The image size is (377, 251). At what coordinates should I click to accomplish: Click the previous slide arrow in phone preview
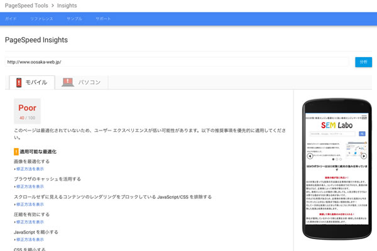coord(310,156)
